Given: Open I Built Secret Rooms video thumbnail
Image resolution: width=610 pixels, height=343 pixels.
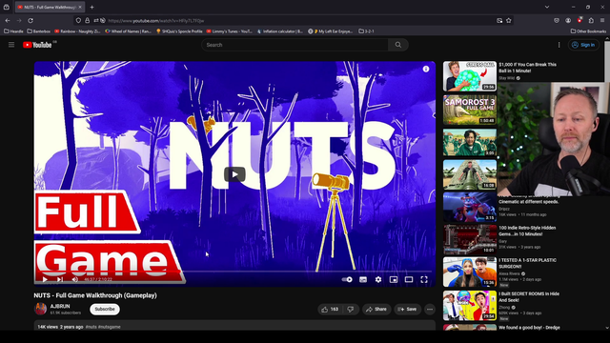Looking at the screenshot, I should [470, 305].
